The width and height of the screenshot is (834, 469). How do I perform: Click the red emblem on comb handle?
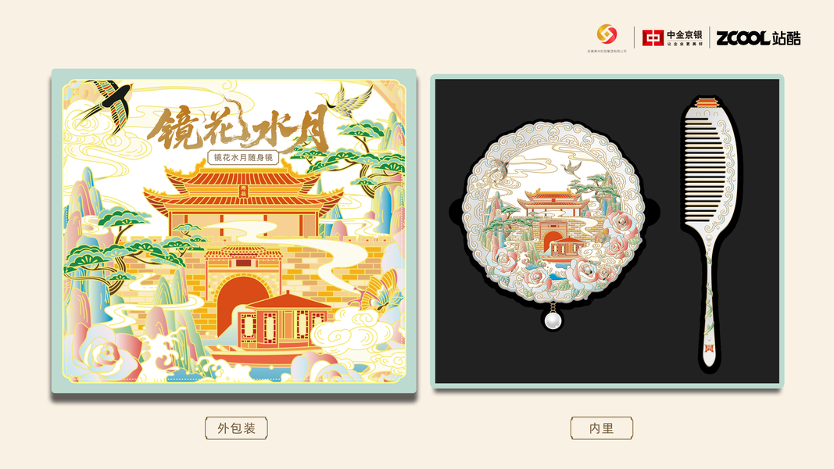[709, 349]
